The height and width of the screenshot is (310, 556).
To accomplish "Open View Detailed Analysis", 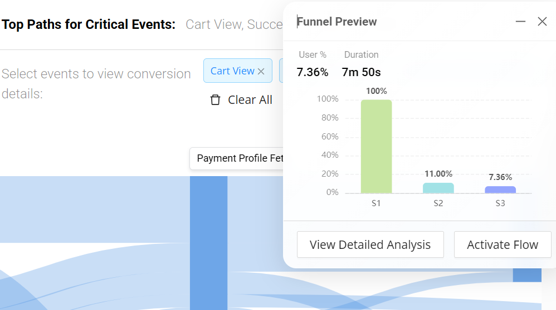I will (x=370, y=244).
